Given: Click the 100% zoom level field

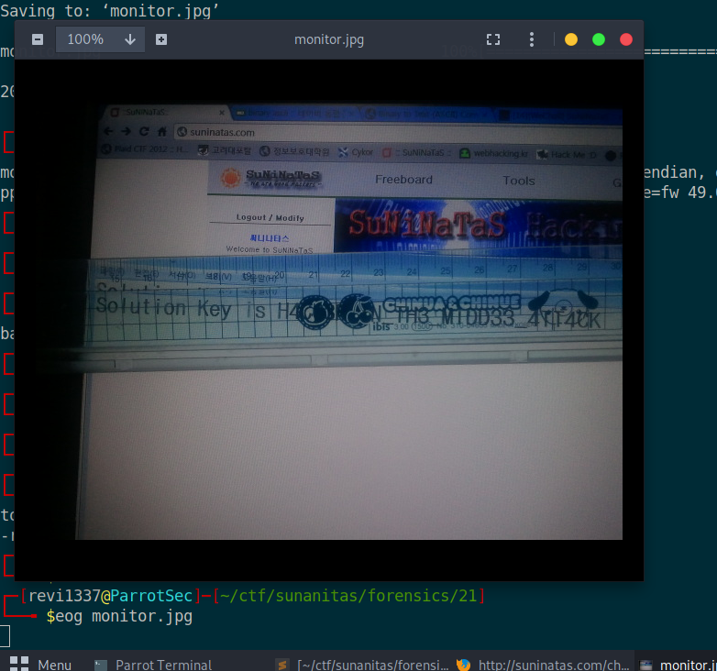Looking at the screenshot, I should [85, 39].
